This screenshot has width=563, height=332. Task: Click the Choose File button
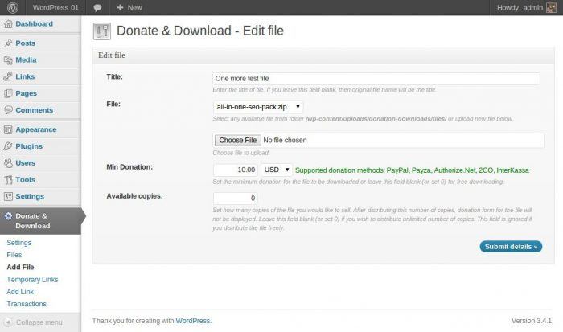[x=238, y=141]
